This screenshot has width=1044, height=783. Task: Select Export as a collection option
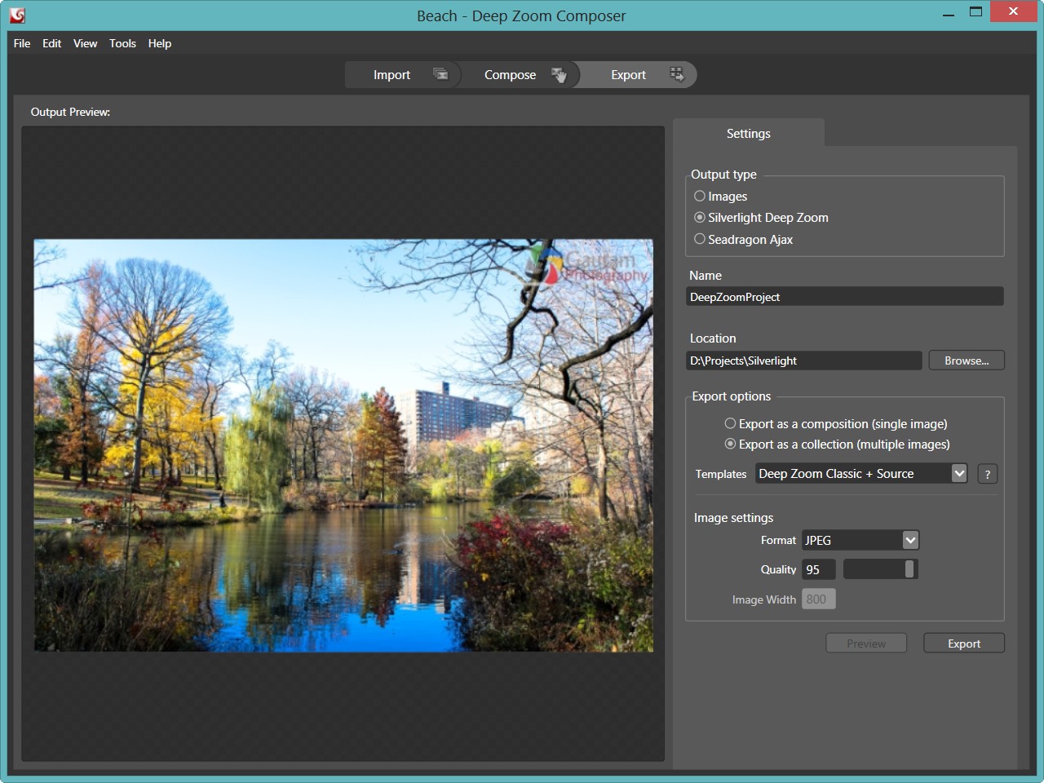click(x=730, y=444)
